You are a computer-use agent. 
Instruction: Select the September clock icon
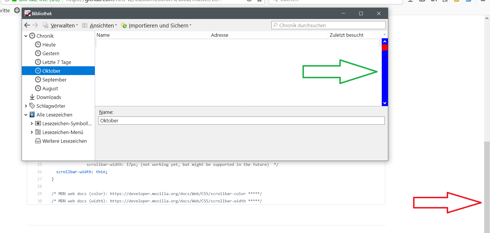point(38,79)
